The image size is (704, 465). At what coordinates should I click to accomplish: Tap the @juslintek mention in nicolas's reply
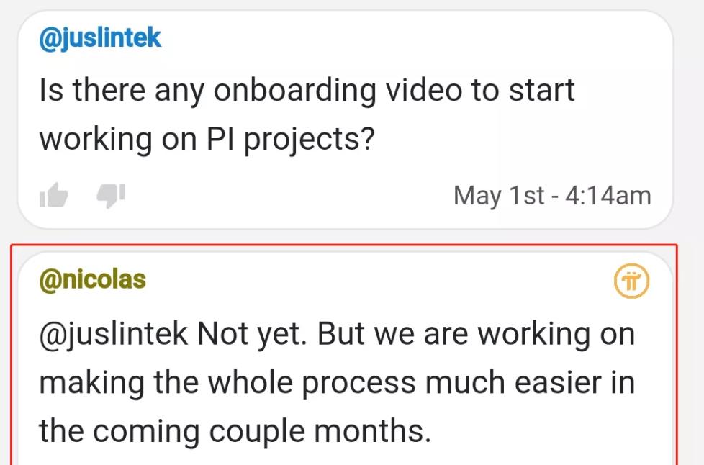pos(113,335)
